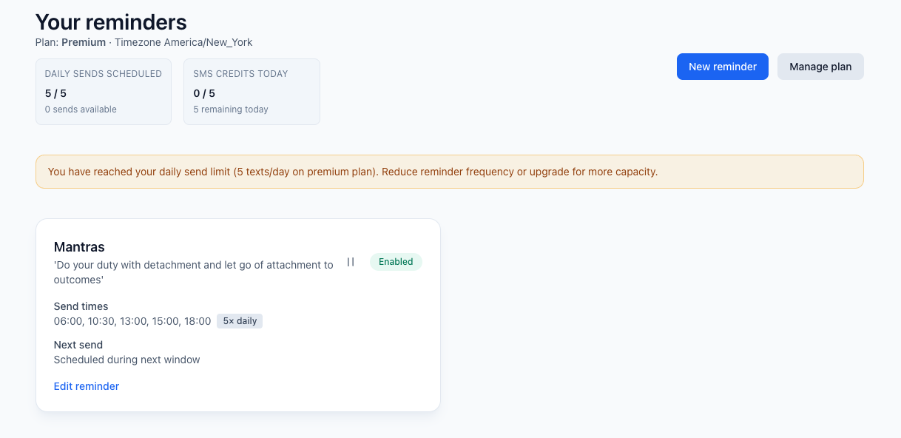
Task: Click the 5× daily frequency badge
Action: click(x=240, y=321)
